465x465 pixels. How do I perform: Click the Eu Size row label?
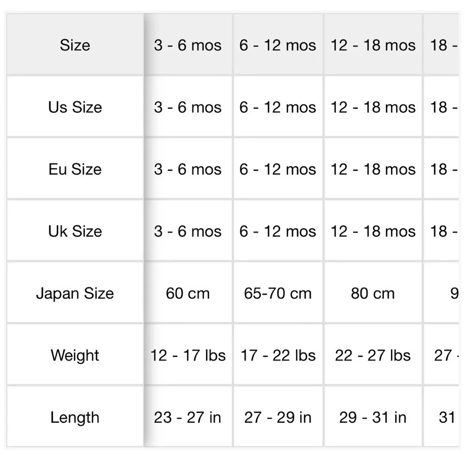point(75,169)
